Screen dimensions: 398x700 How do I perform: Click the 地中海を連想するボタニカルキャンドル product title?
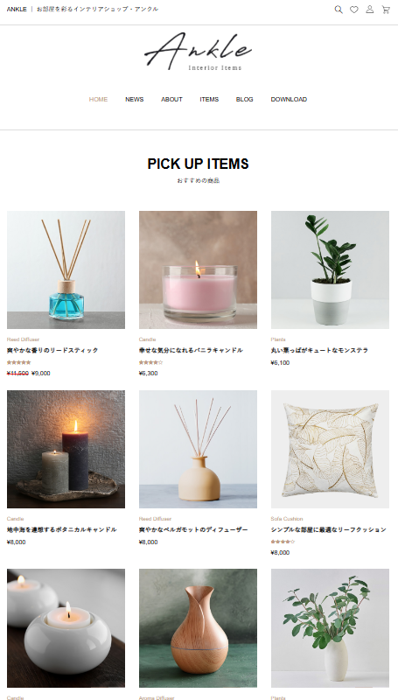point(62,529)
